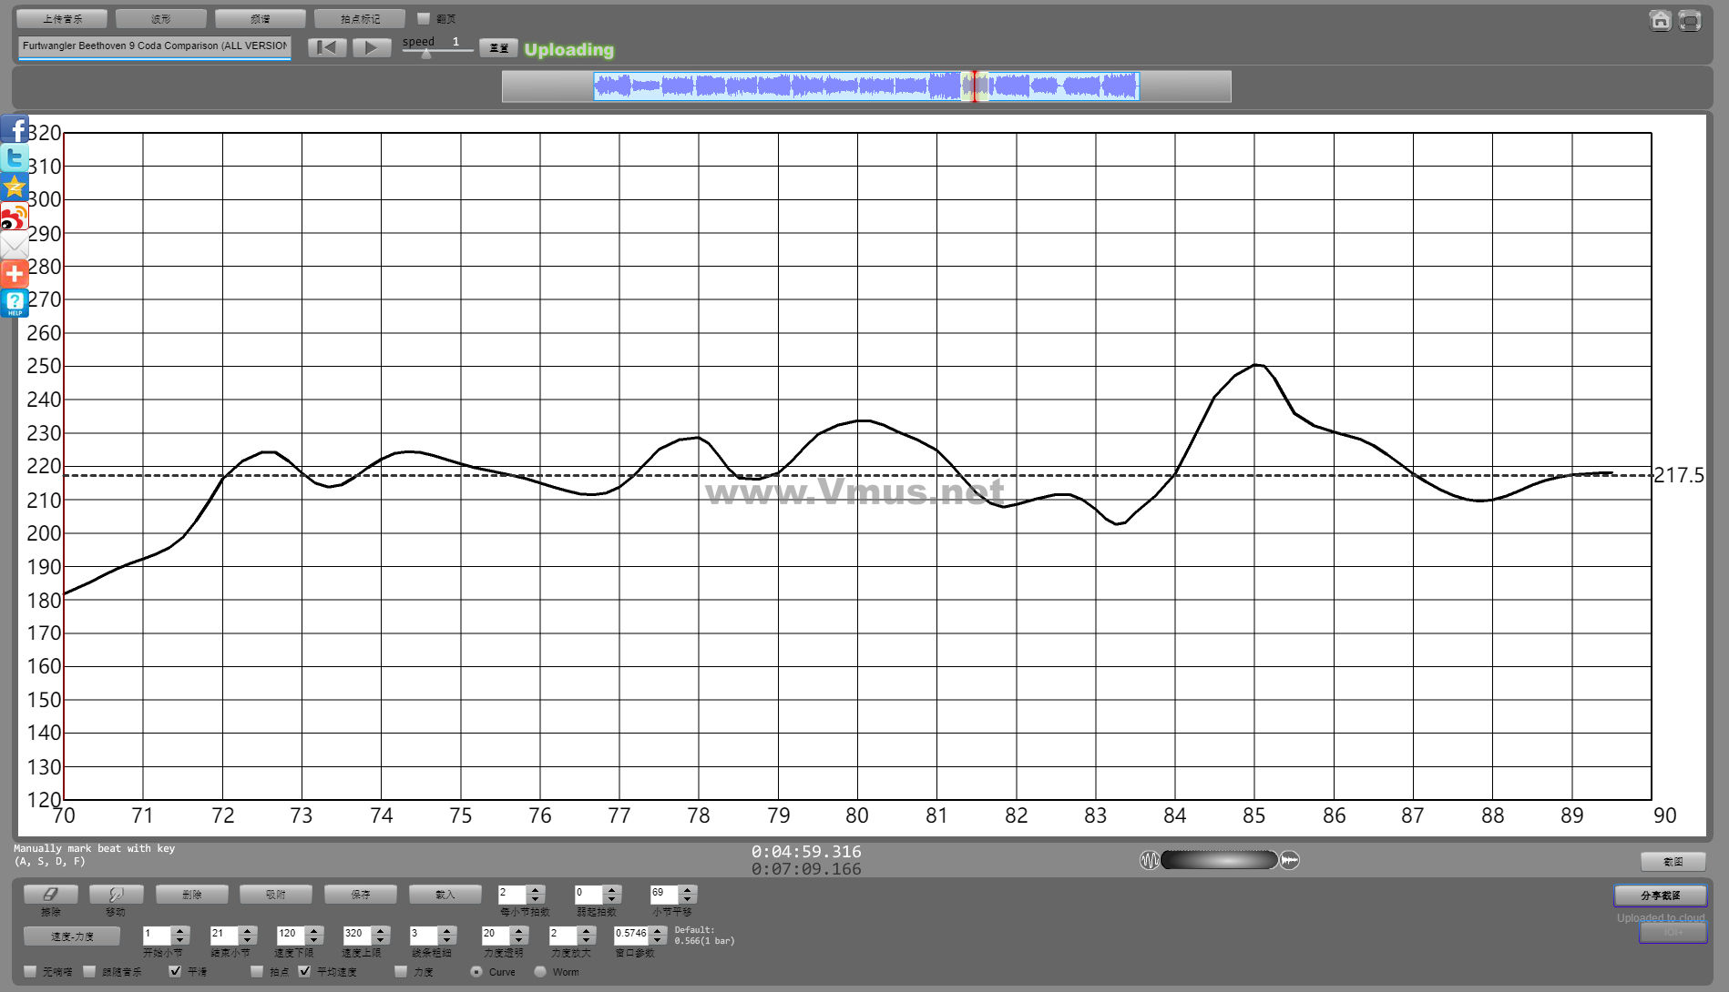Decrease the 速度上限 tempo upper limit
Image resolution: width=1729 pixels, height=992 pixels.
coord(381,940)
